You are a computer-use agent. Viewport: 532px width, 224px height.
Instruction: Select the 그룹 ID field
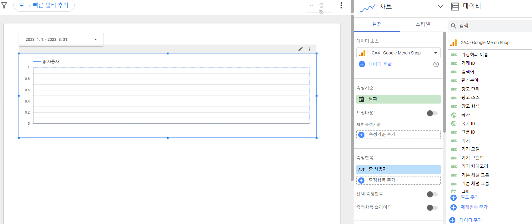tap(468, 132)
